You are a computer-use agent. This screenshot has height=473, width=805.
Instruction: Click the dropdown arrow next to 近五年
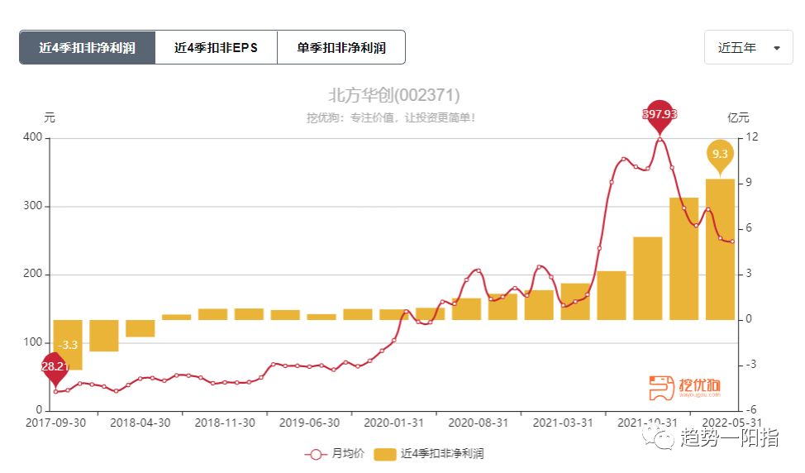click(x=777, y=48)
